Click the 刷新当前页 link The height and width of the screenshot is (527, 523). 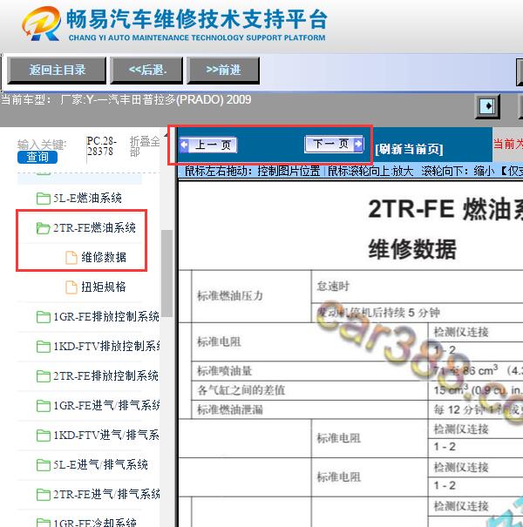click(x=409, y=149)
